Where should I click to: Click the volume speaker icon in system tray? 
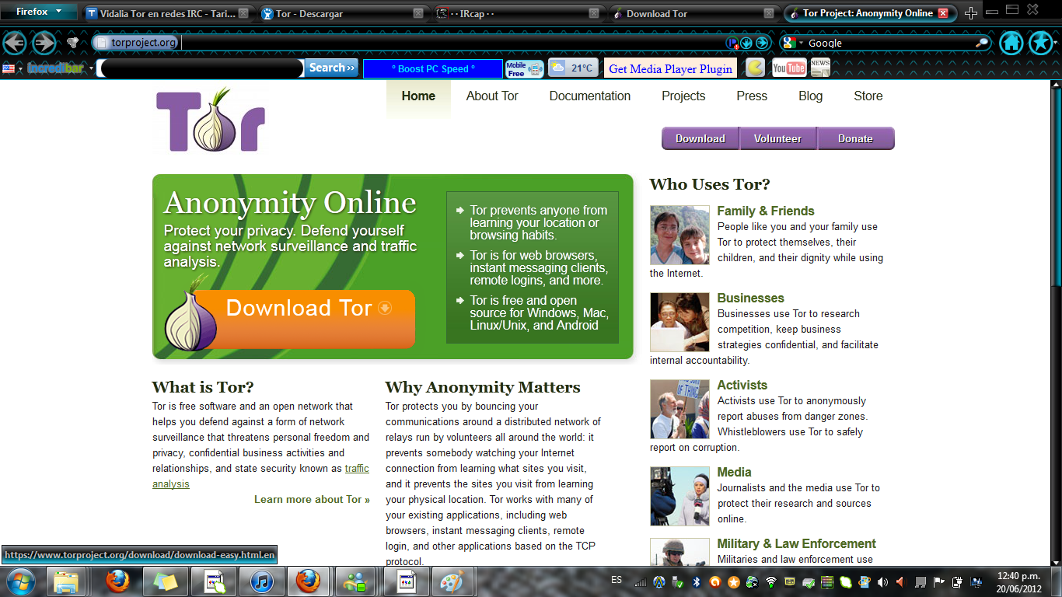click(x=882, y=581)
